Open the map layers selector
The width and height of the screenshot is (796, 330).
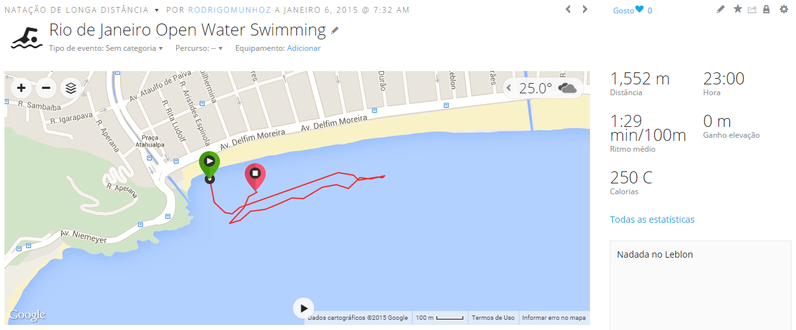tap(71, 88)
